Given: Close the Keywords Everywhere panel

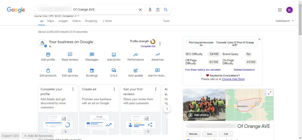Looking at the screenshot, I should pos(259,39).
